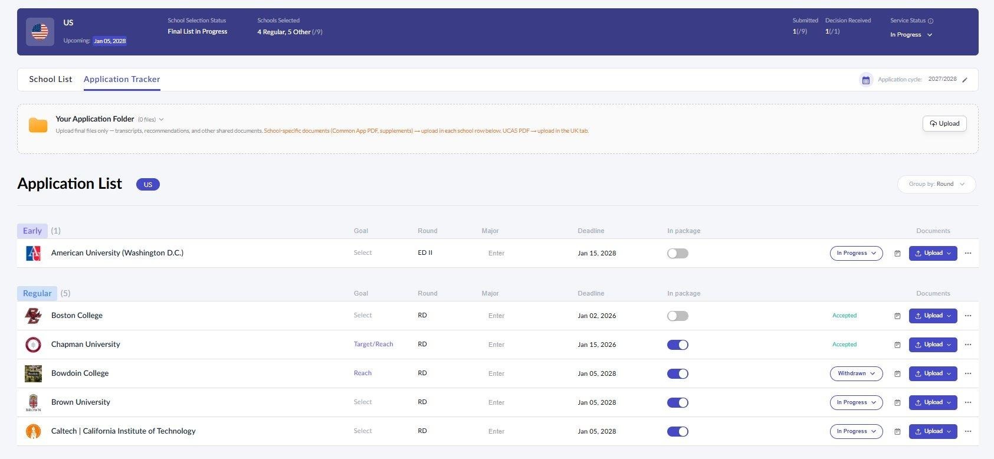The height and width of the screenshot is (459, 994).
Task: Open the Application Folder yellow folder icon
Action: [38, 125]
